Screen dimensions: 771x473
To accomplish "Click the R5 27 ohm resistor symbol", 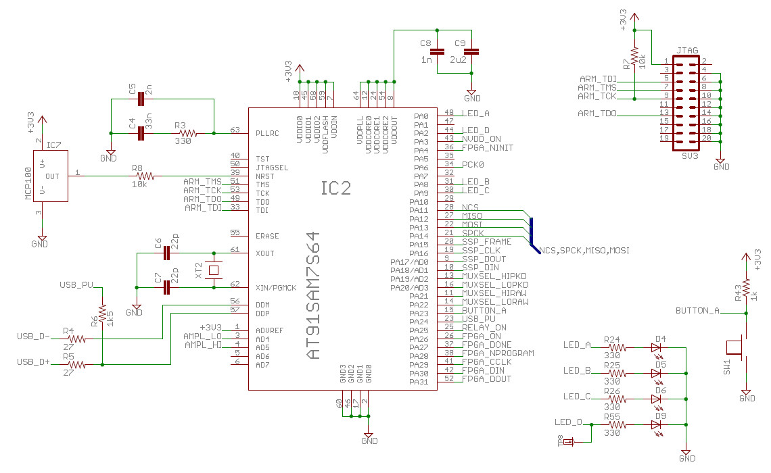I will click(x=76, y=364).
